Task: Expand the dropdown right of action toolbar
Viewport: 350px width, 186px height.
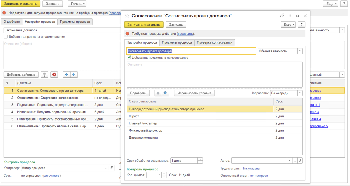Action: coord(342,75)
